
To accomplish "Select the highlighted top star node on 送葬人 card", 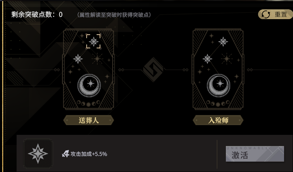I will click(93, 41).
